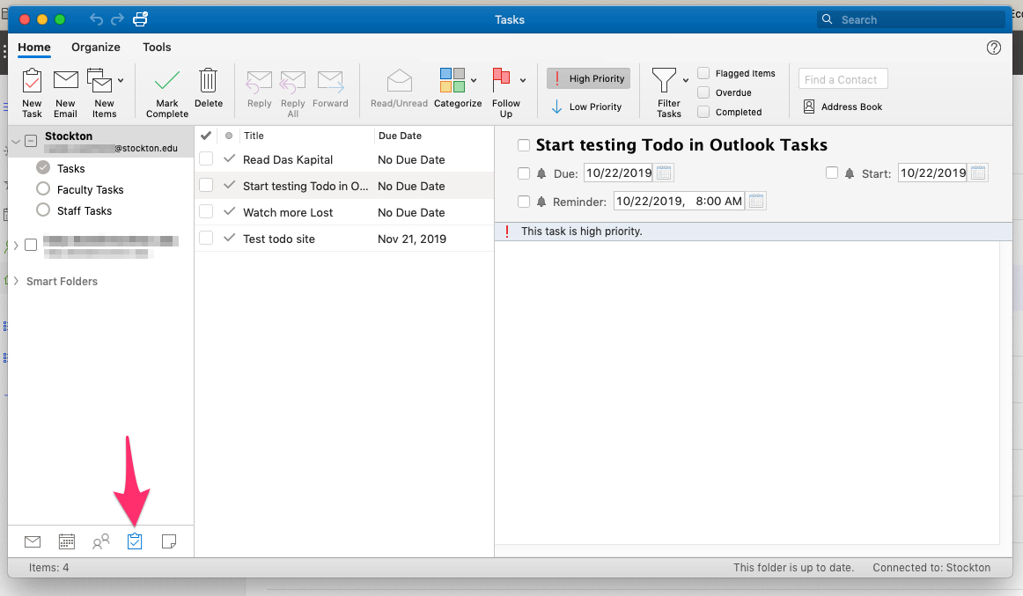The height and width of the screenshot is (596, 1023).
Task: Tick the Start date checkbox
Action: [831, 173]
